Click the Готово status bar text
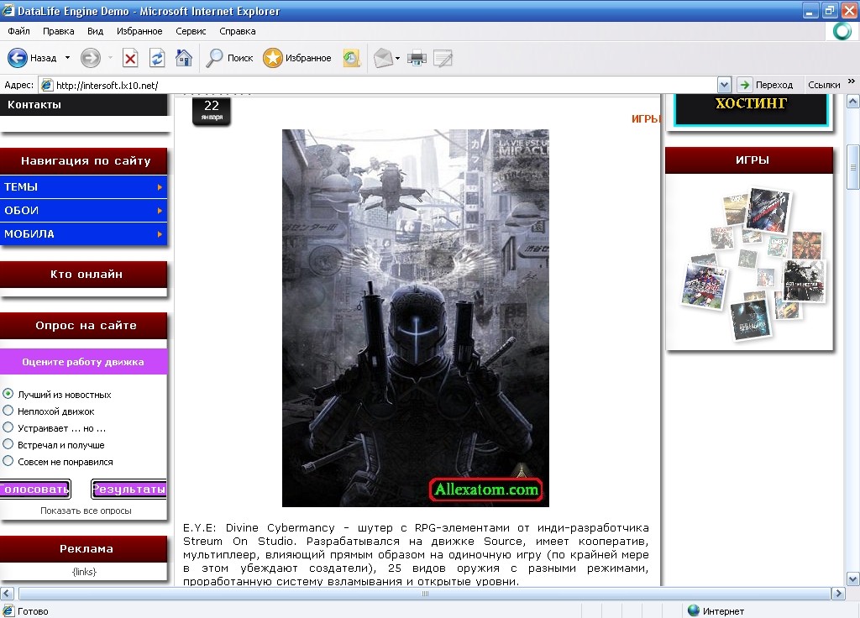 [33, 611]
